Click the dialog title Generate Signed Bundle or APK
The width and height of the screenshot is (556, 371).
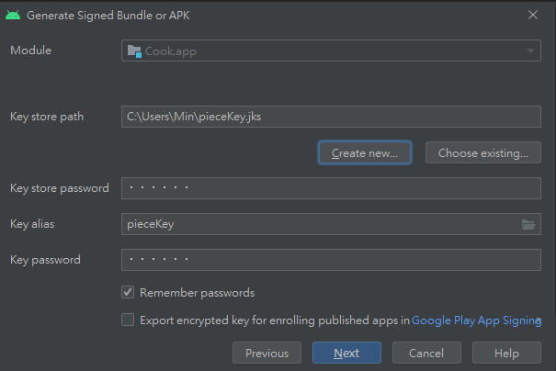108,16
